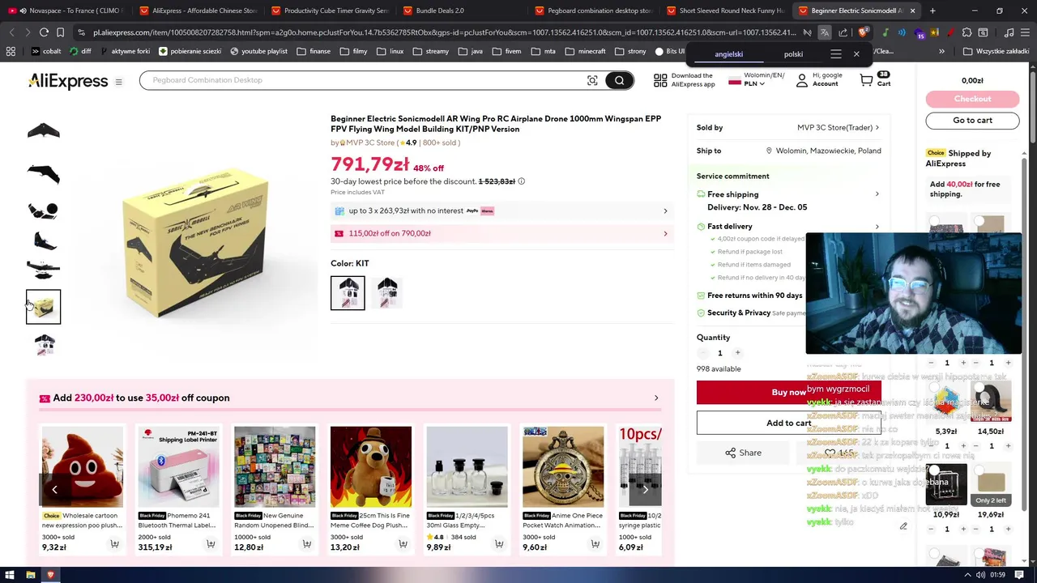Increase quantity with plus stepper
1037x583 pixels.
click(738, 353)
